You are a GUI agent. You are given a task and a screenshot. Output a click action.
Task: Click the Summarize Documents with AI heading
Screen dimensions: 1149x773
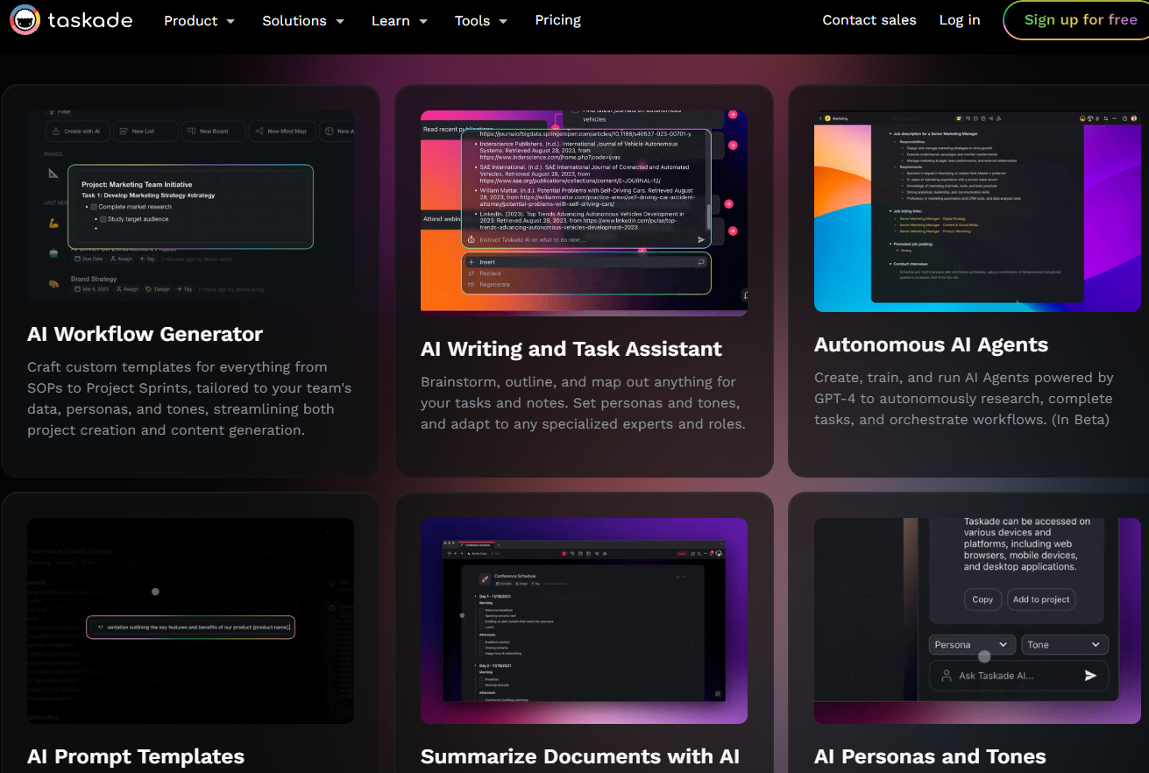(580, 756)
